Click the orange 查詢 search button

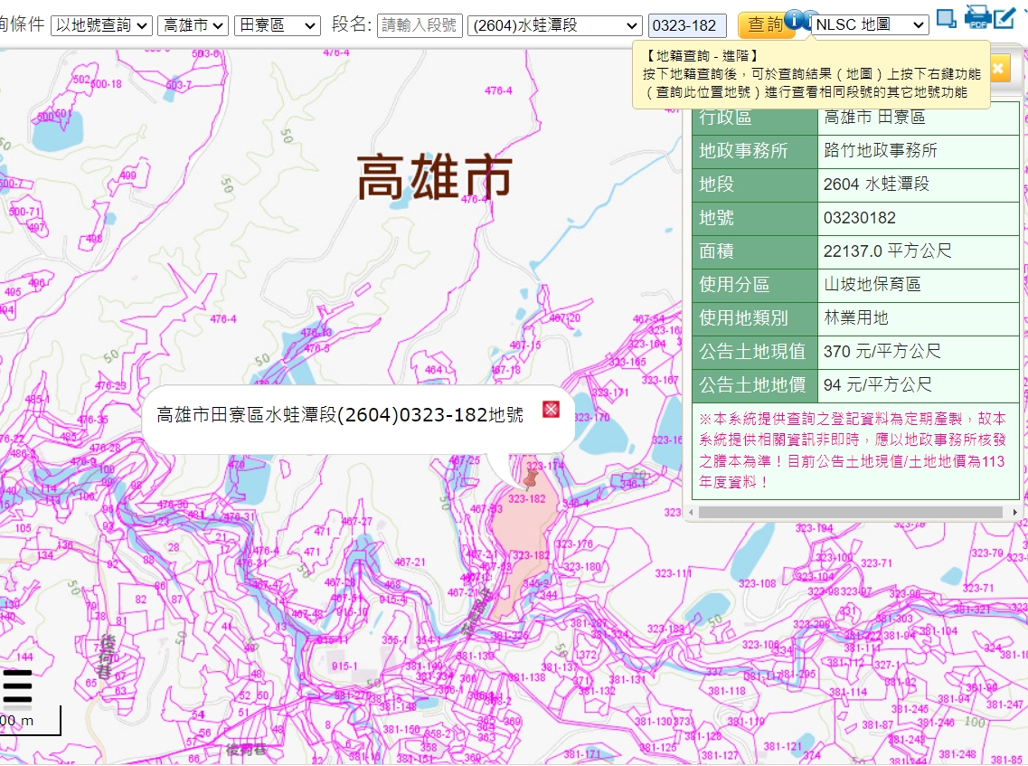[x=765, y=25]
